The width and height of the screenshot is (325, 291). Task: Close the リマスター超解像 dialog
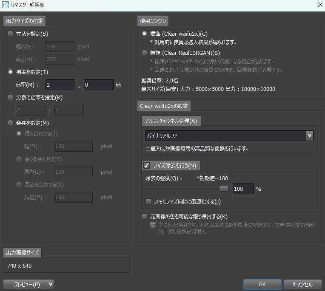(x=320, y=5)
